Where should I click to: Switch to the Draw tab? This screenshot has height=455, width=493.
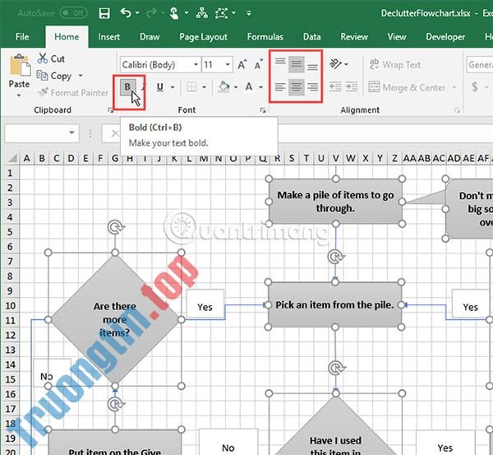tap(150, 37)
